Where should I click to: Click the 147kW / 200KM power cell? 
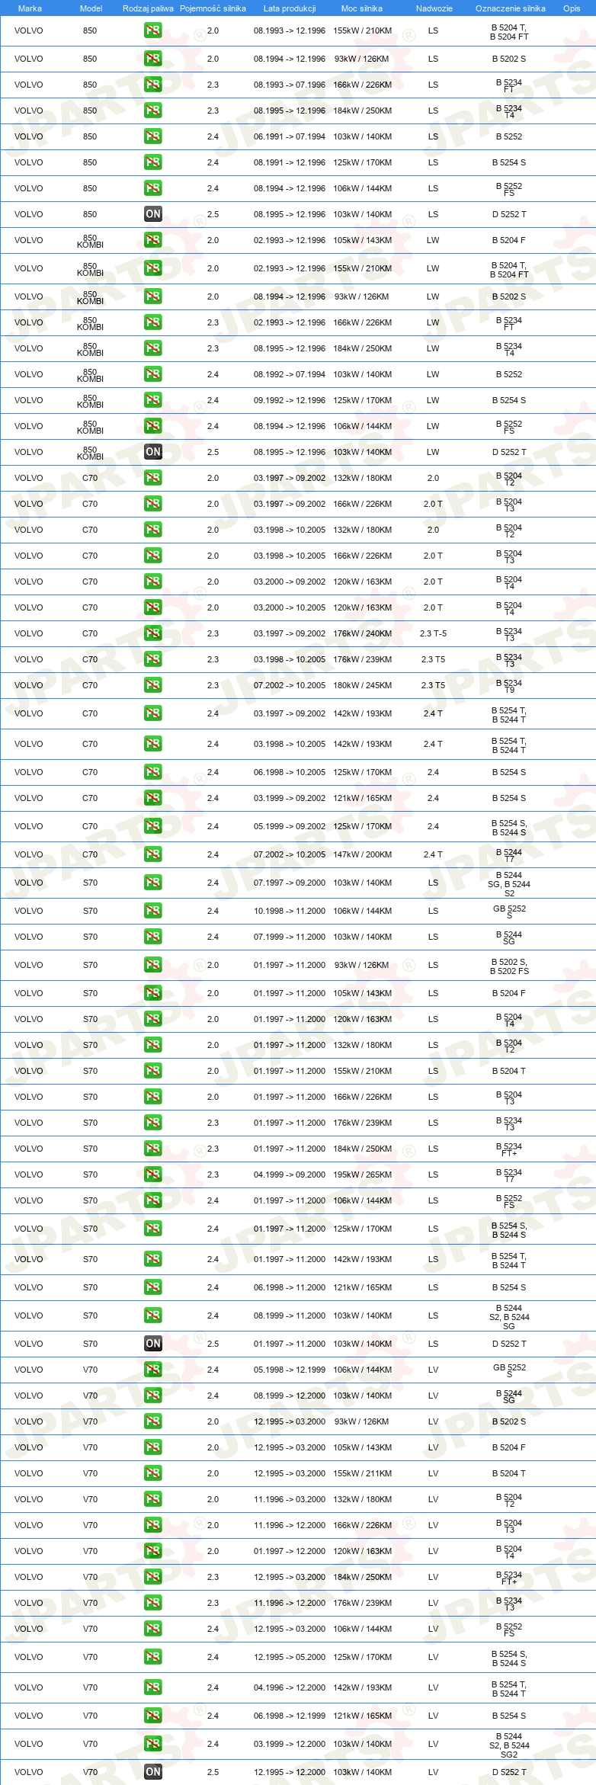point(362,854)
